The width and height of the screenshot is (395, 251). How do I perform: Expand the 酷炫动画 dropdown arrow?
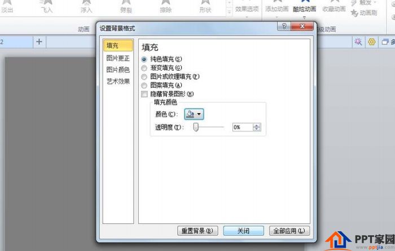click(x=304, y=18)
